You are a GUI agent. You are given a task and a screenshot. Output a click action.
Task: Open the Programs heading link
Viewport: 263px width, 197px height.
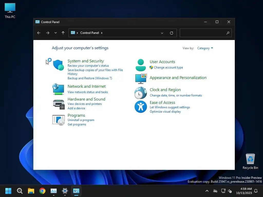[x=76, y=115]
